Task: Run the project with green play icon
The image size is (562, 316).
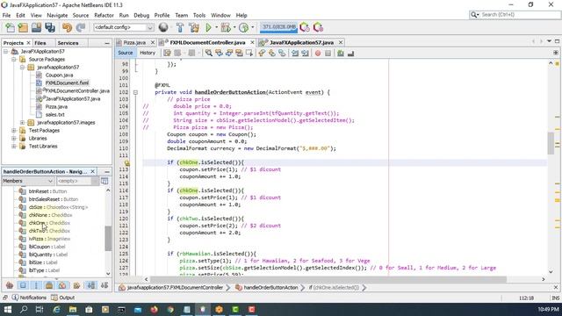Action: (208, 27)
